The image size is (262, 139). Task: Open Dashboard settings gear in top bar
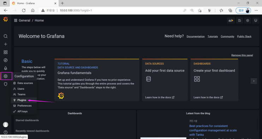[248, 20]
